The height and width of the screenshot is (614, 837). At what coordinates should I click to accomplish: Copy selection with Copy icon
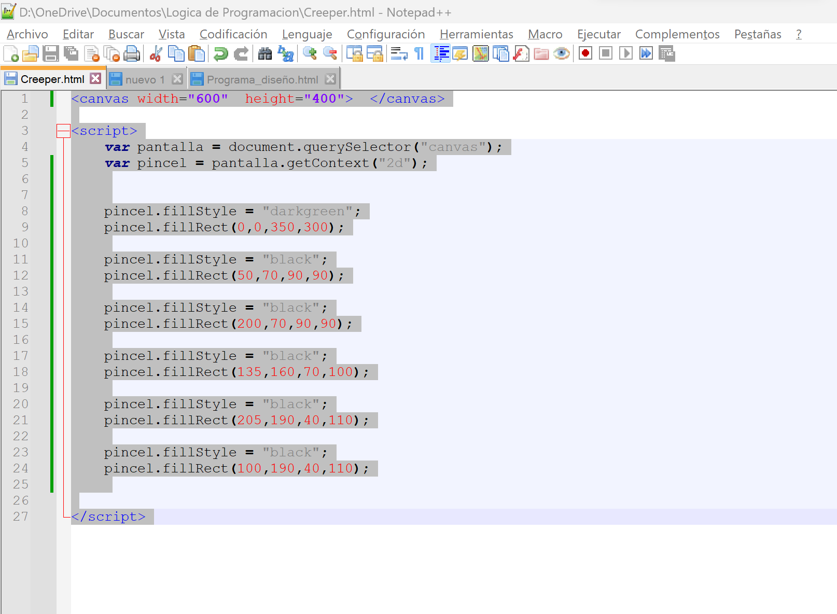[x=176, y=53]
